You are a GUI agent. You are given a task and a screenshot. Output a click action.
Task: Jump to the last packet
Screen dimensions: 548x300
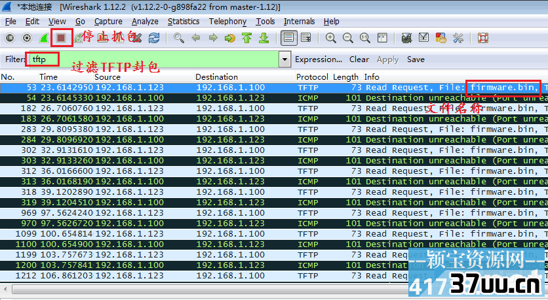click(x=264, y=38)
